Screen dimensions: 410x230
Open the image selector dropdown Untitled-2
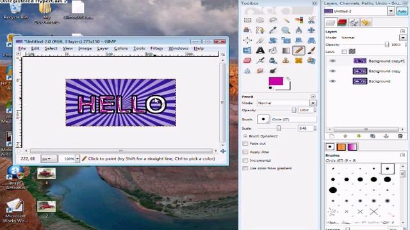[391, 11]
